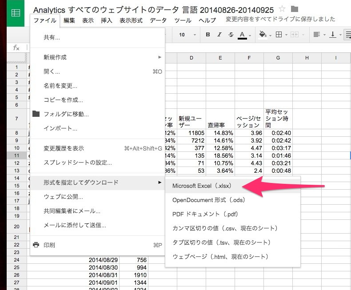
Task: Download as Microsoft Excel (.xlsx)
Action: tap(232, 186)
